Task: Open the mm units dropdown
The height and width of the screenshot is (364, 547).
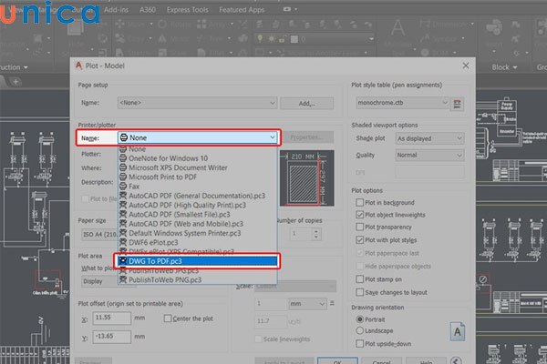Action: click(307, 304)
